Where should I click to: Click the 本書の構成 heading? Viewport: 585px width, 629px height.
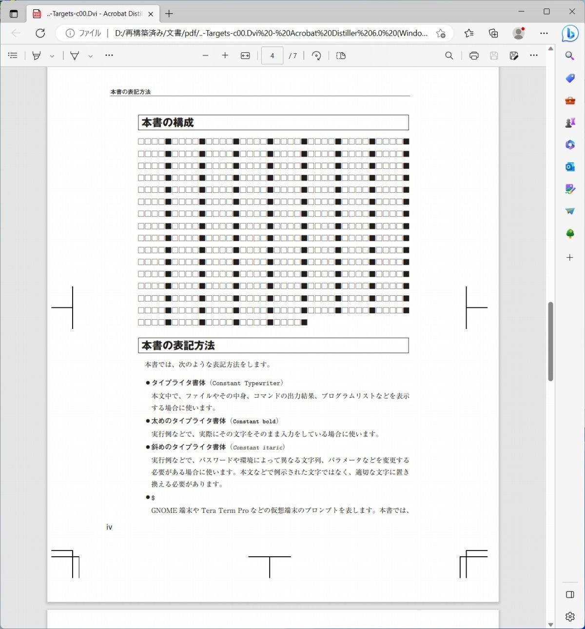coord(167,122)
